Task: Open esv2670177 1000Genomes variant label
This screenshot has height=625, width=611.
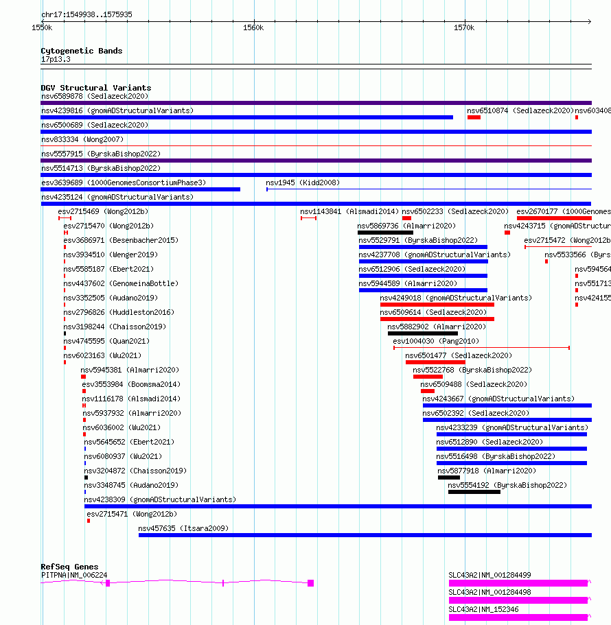Action: (x=564, y=211)
